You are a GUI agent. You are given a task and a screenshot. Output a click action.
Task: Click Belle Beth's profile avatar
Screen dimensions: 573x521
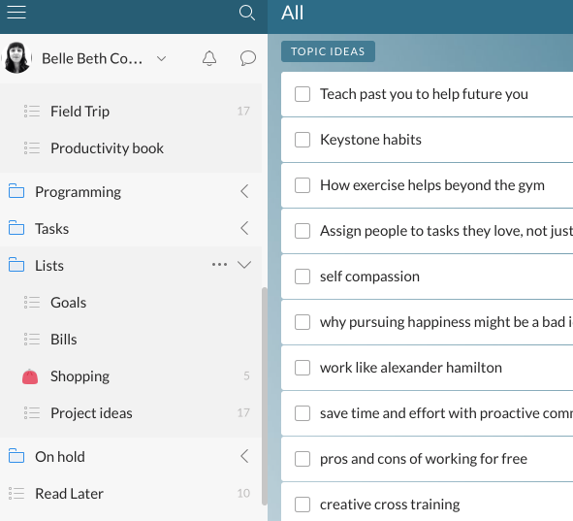pyautogui.click(x=16, y=58)
